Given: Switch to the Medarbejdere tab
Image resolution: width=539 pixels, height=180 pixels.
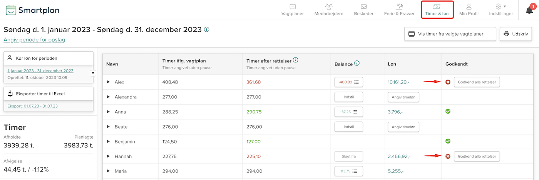Looking at the screenshot, I should coord(328,10).
